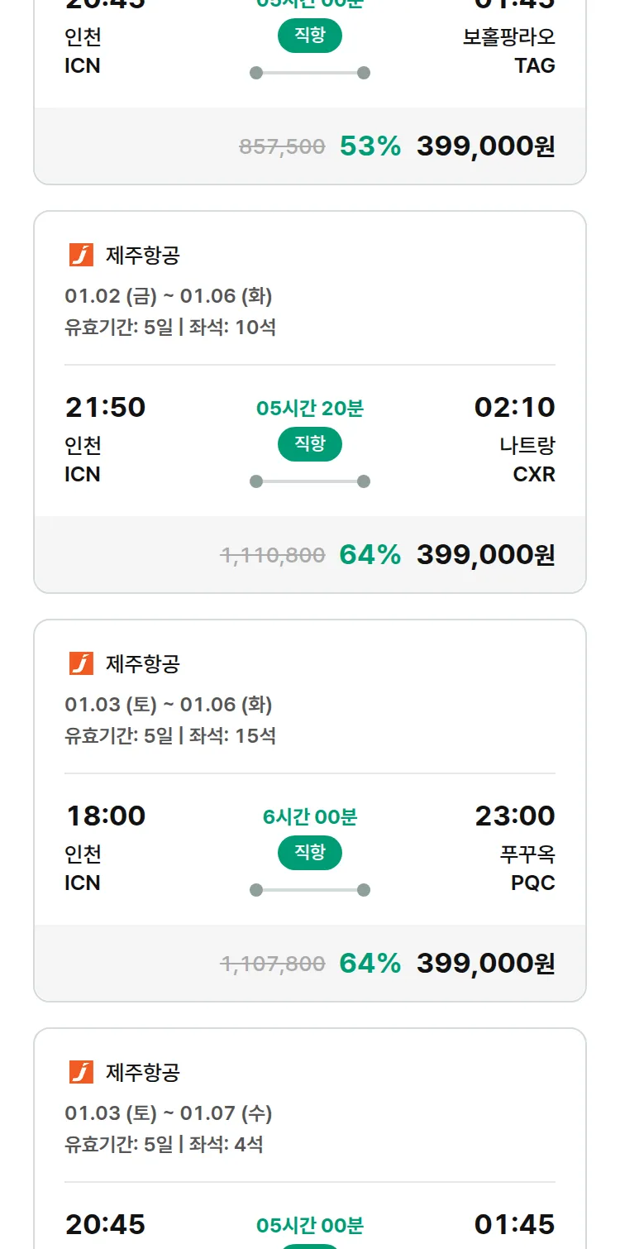Click the 21:50 departure time from Incheon
The height and width of the screenshot is (1249, 620).
click(105, 407)
